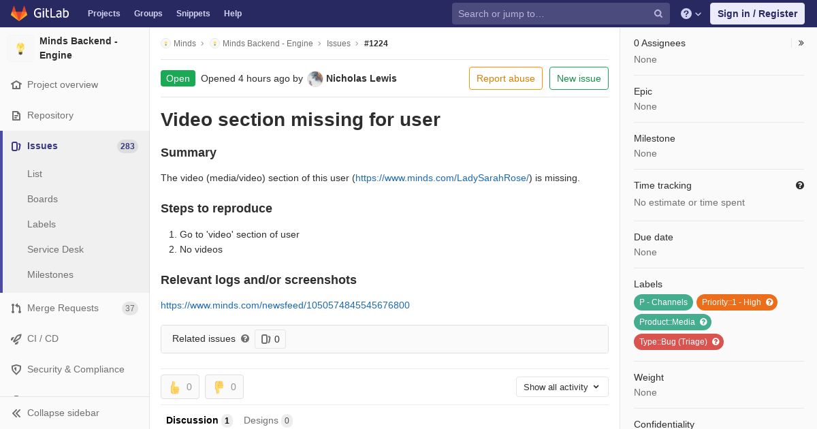Image resolution: width=817 pixels, height=429 pixels.
Task: Click the New issue button
Action: pos(579,78)
